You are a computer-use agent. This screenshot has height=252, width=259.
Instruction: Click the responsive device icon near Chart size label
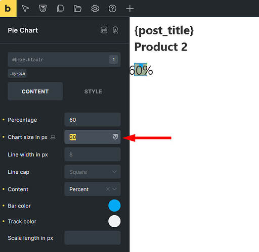pos(53,137)
